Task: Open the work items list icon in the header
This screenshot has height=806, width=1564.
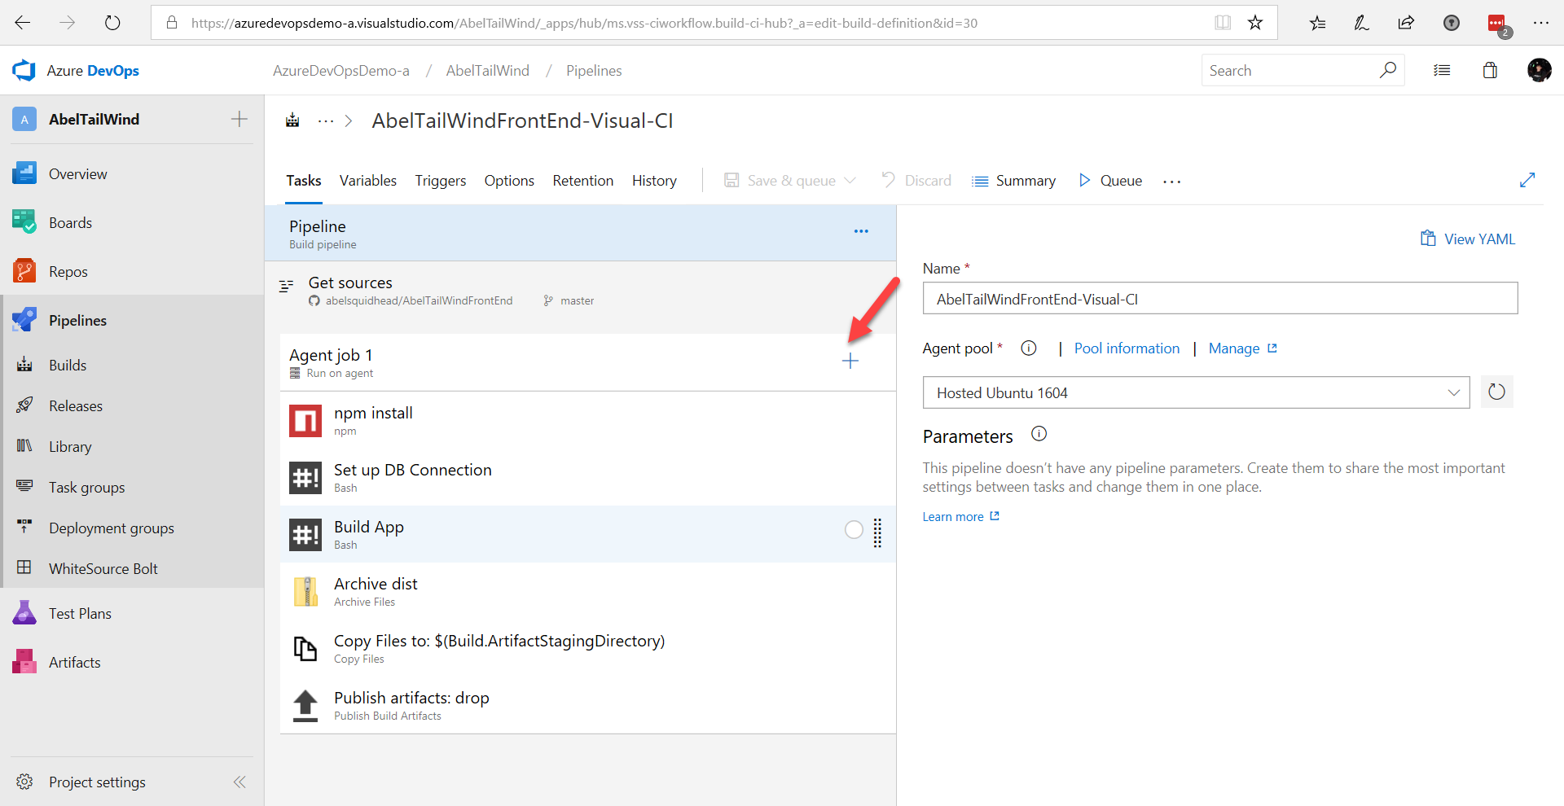Action: [x=1442, y=70]
